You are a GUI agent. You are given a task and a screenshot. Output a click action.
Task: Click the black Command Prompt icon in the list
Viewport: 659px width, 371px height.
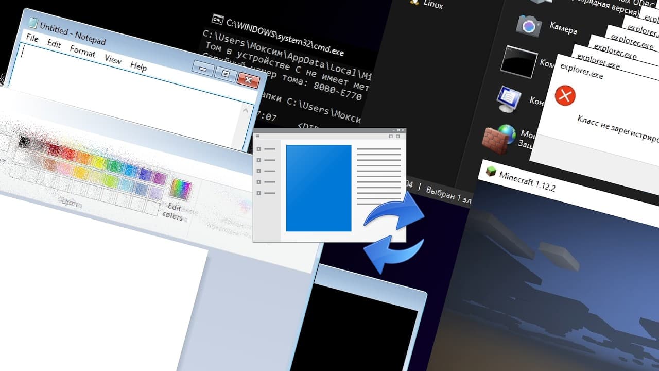519,61
